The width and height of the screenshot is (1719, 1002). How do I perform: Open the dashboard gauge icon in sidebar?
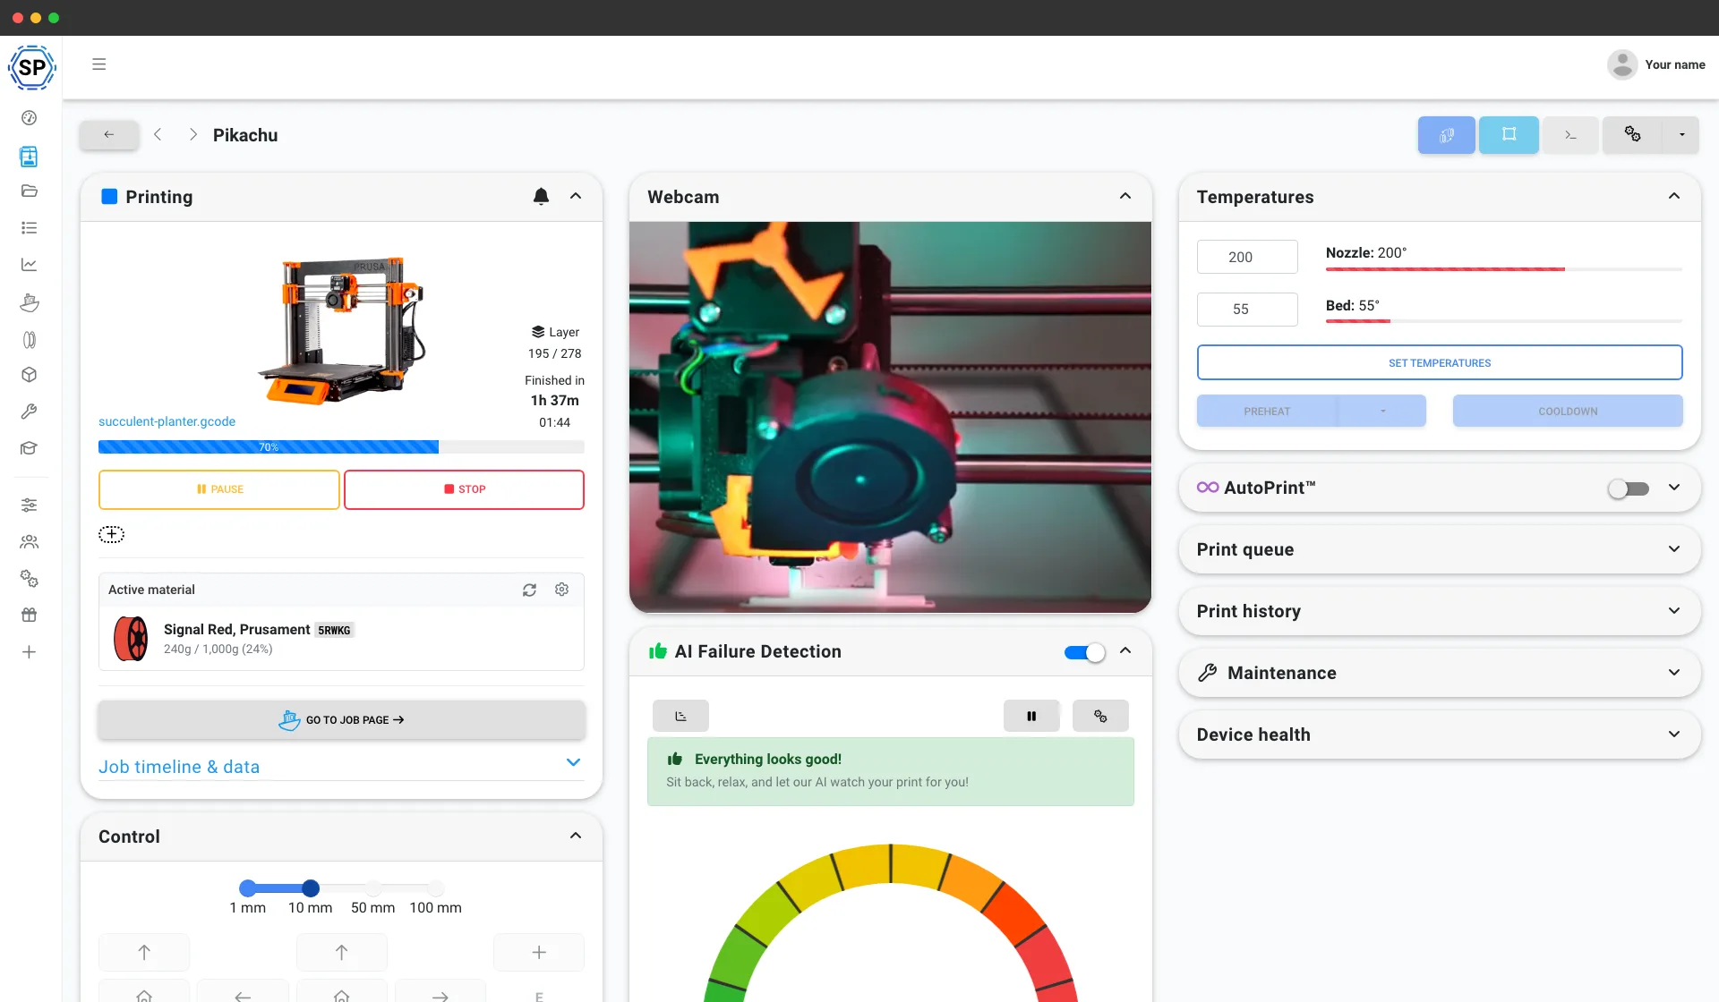pyautogui.click(x=29, y=118)
